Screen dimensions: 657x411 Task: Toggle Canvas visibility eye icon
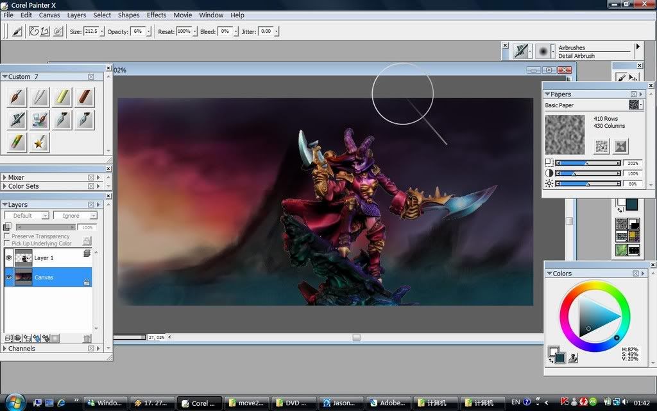point(9,277)
